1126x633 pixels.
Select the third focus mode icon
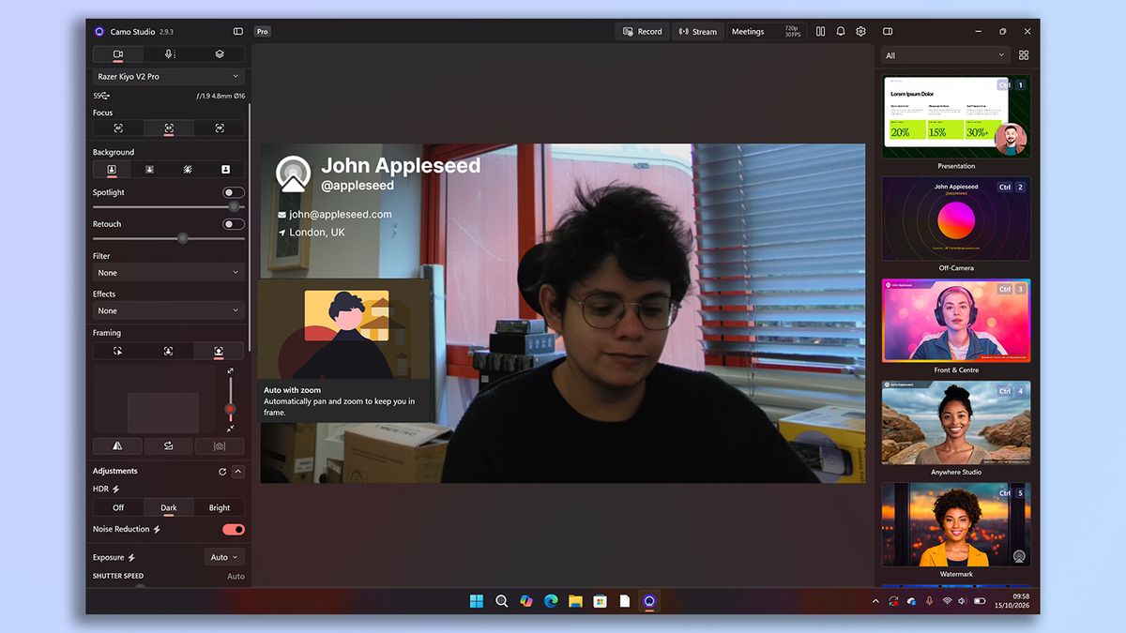coord(220,128)
